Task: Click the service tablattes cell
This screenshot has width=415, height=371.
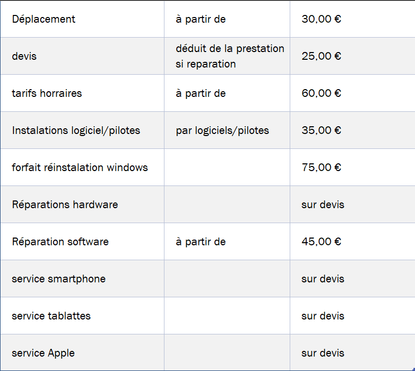Action: click(x=82, y=316)
